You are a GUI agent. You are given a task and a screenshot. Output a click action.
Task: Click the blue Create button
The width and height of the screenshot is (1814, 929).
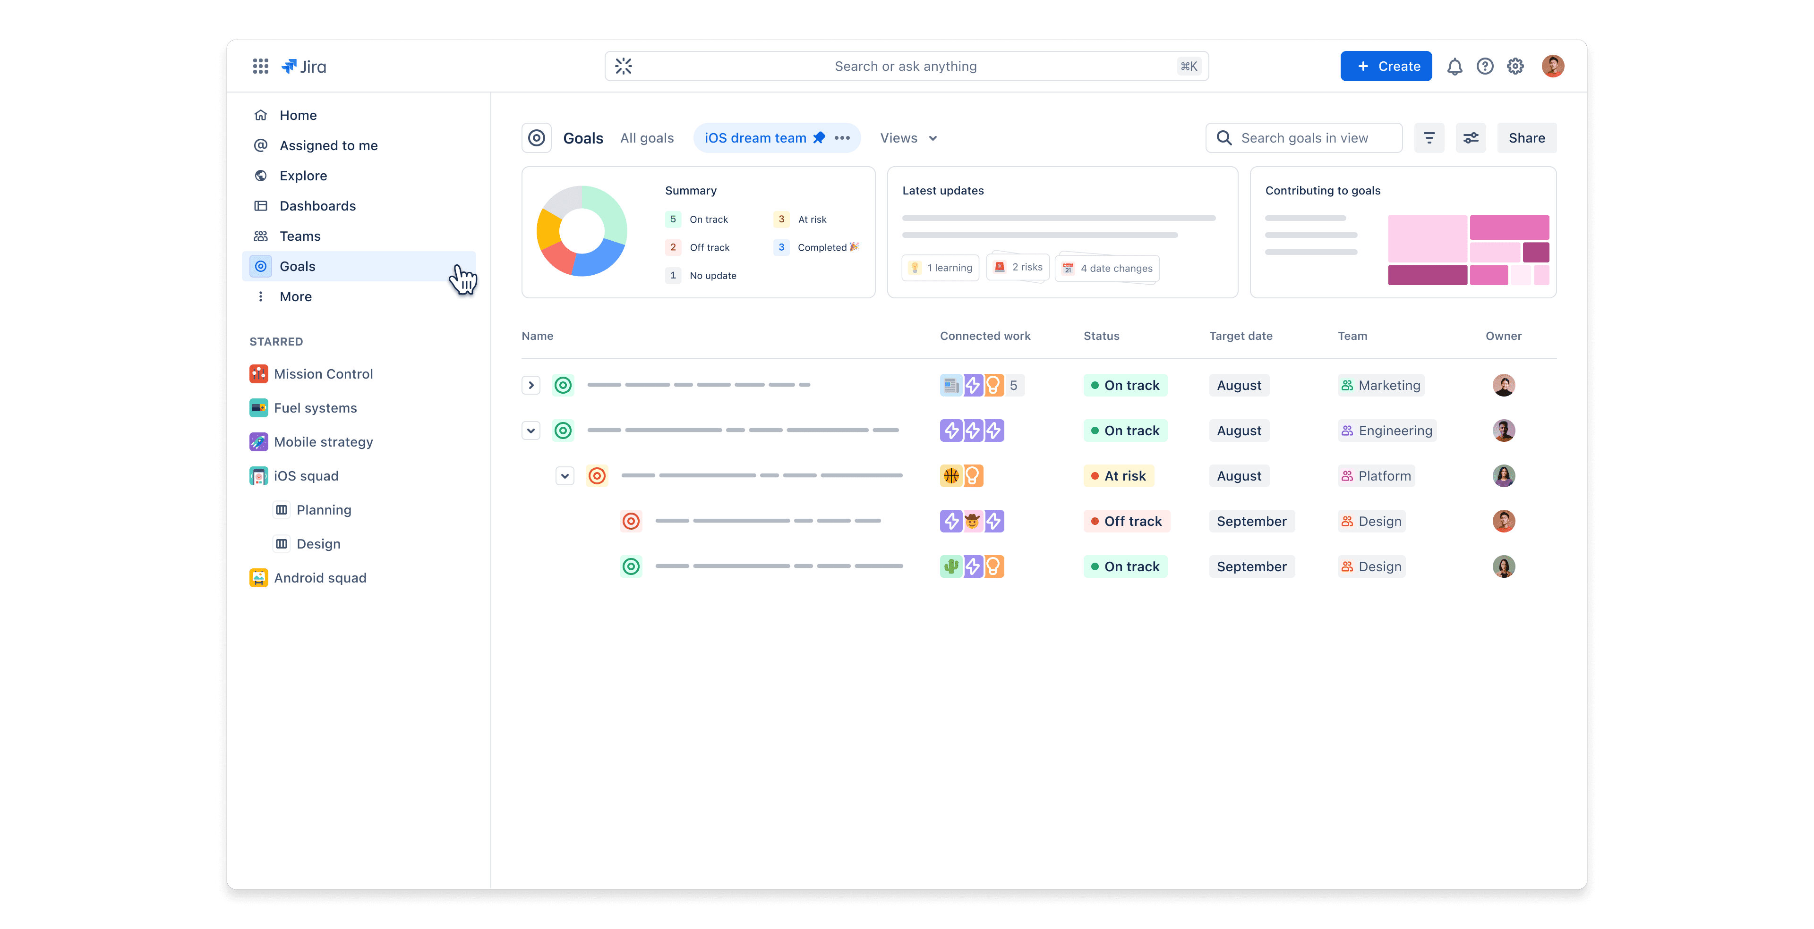coord(1386,66)
